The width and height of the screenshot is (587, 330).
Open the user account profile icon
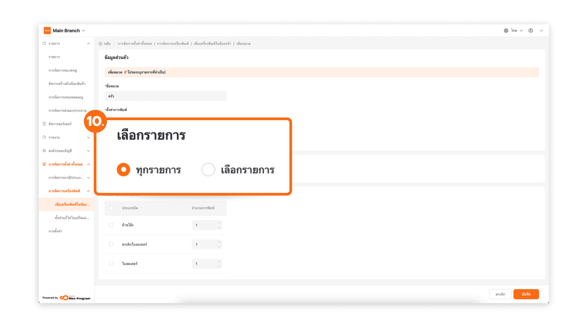531,31
